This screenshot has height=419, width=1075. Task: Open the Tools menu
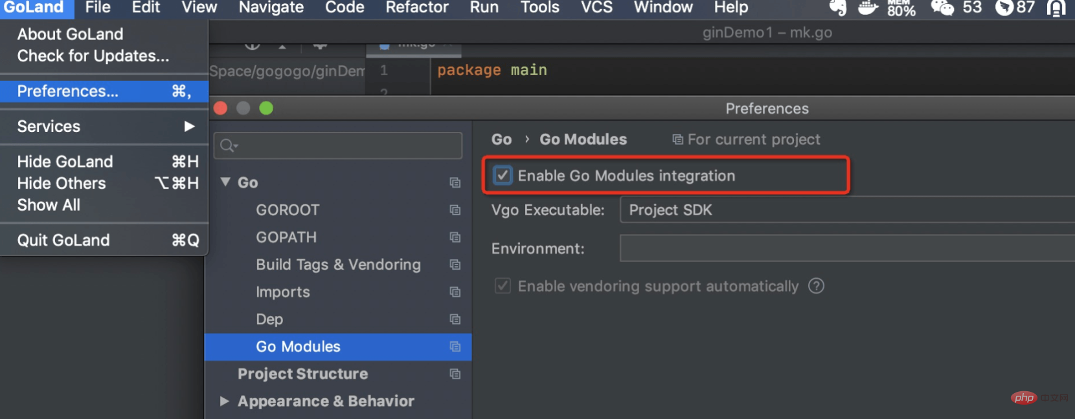[x=540, y=8]
